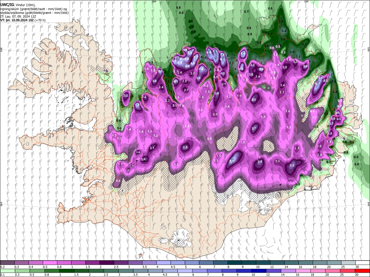
Task: Click lower legend swatch between 4 and 4.5
Action: [x=155, y=271]
